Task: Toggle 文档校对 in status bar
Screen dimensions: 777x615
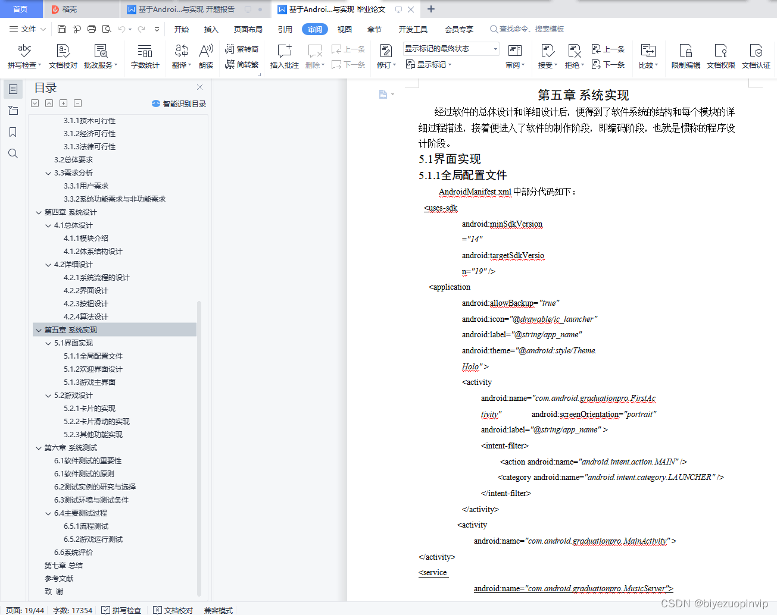Action: point(173,610)
